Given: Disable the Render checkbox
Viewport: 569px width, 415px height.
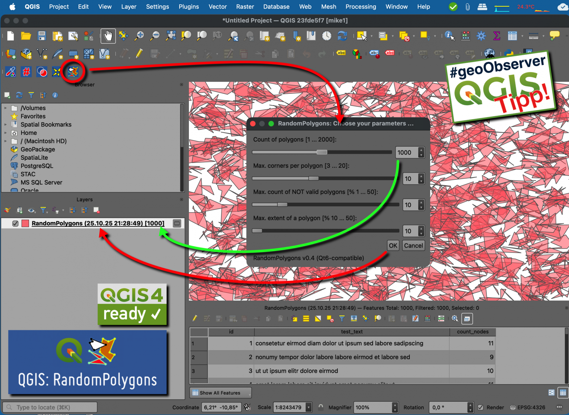Looking at the screenshot, I should 480,407.
